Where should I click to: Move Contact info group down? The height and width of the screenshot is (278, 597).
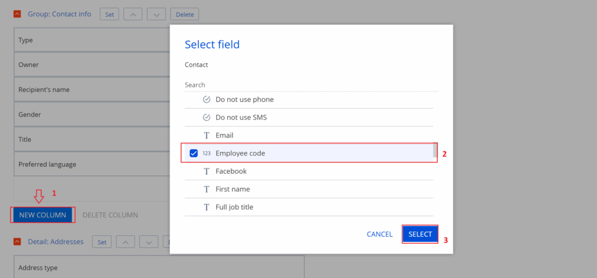pos(156,14)
